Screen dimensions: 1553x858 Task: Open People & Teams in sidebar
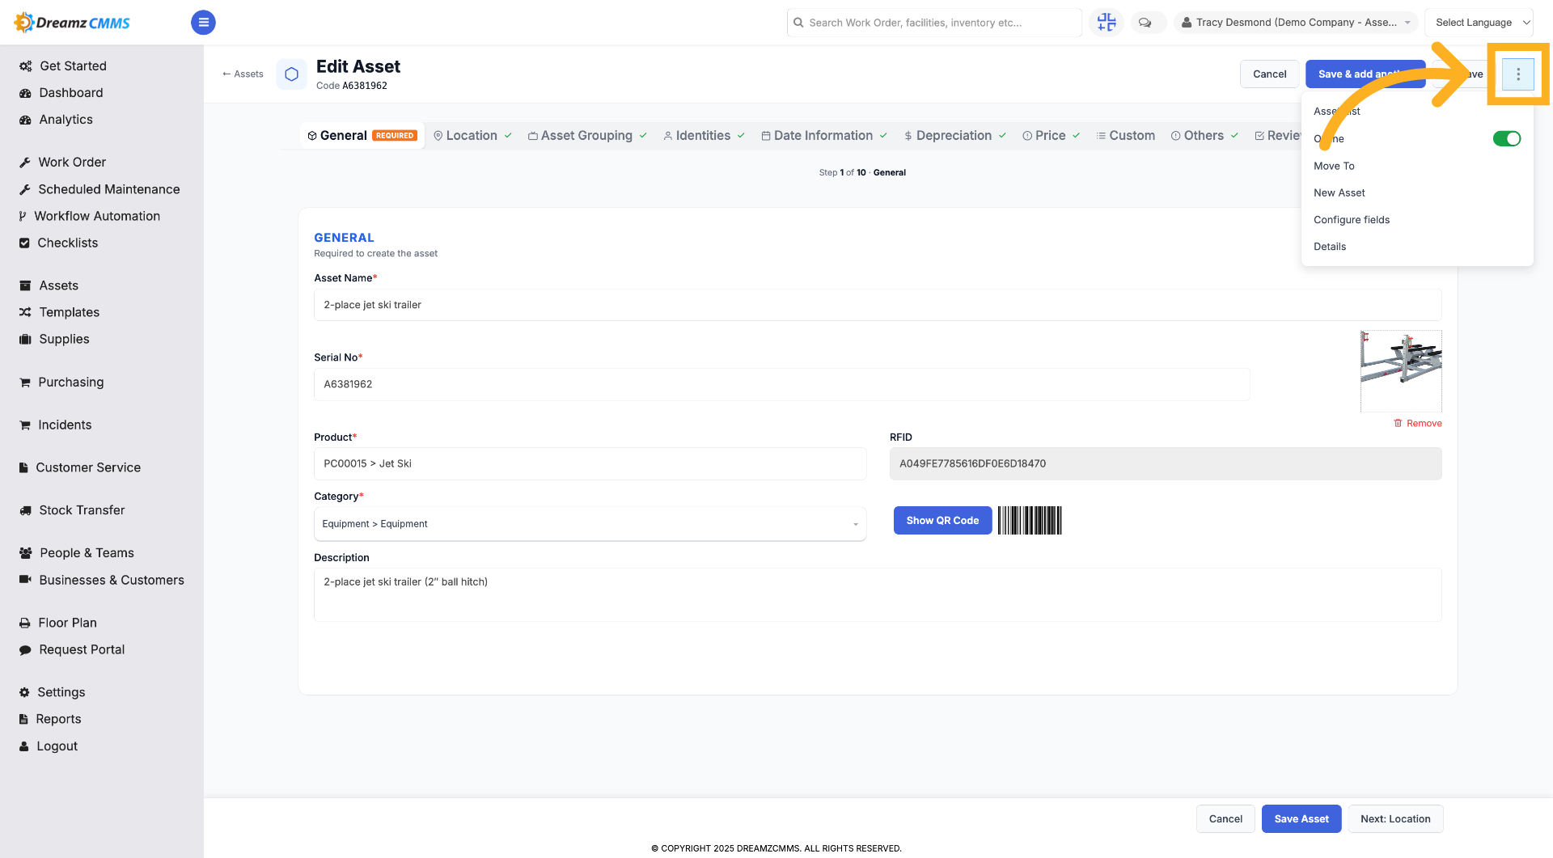click(87, 553)
